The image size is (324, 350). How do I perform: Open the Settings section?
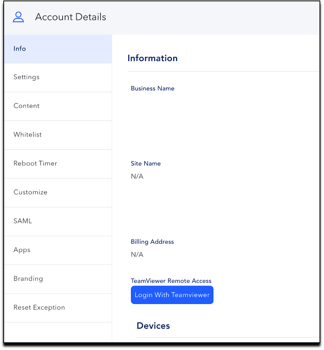click(58, 78)
